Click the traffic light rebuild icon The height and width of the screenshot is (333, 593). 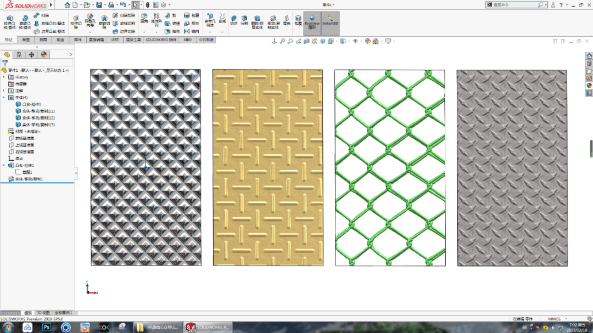click(147, 5)
